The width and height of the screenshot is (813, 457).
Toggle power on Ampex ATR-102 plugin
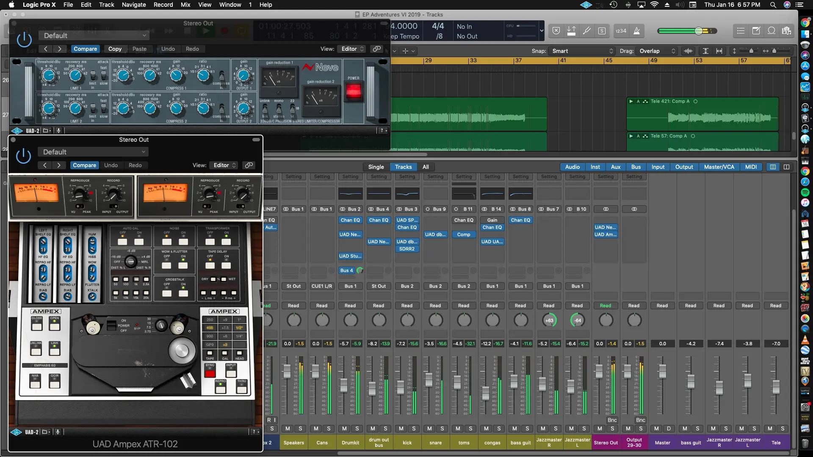(23, 156)
